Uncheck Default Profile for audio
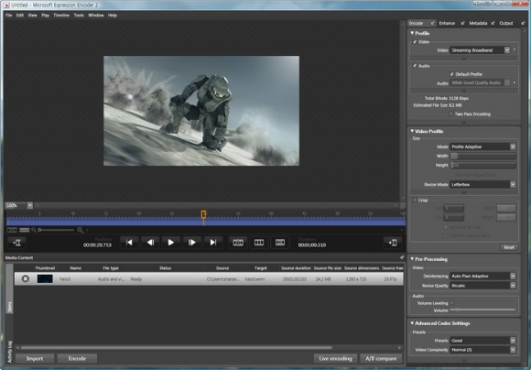 (x=451, y=74)
